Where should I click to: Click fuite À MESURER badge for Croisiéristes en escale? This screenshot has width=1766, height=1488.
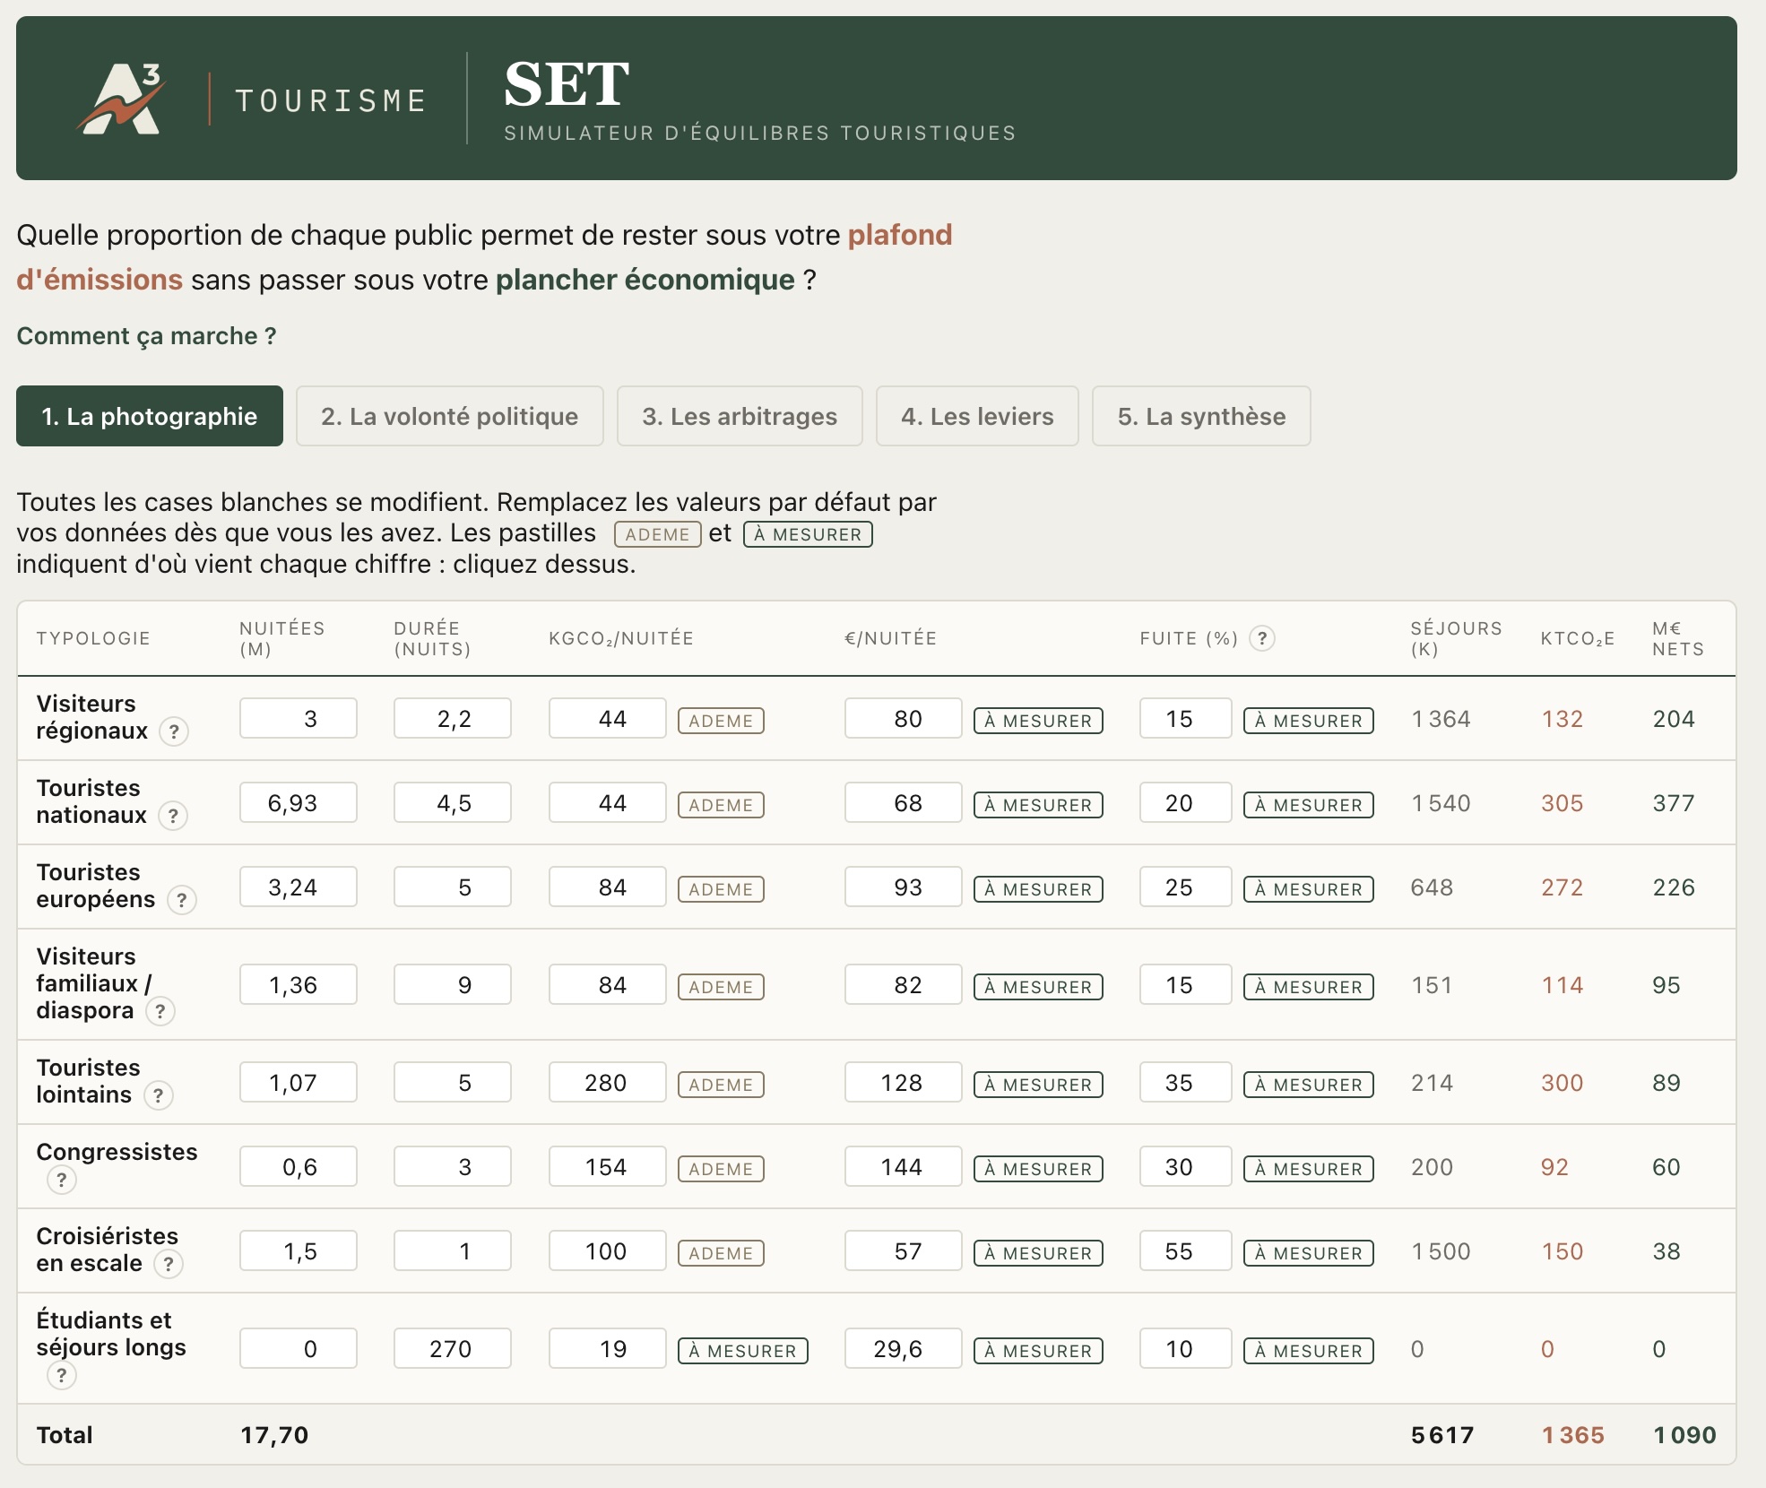(x=1309, y=1253)
